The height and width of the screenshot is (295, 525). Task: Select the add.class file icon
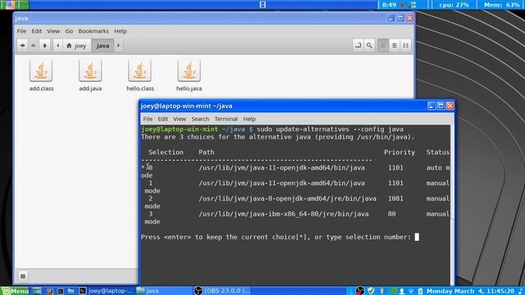(41, 70)
